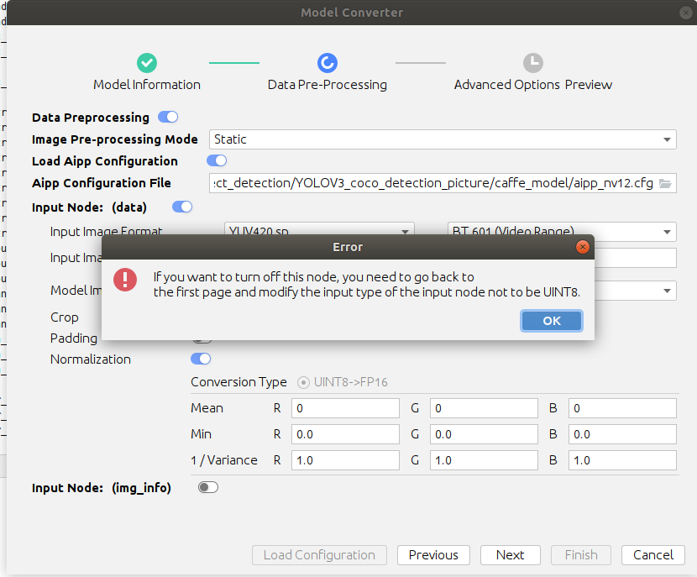
Task: Toggle the Load Aipp Configuration switch
Action: 217,160
